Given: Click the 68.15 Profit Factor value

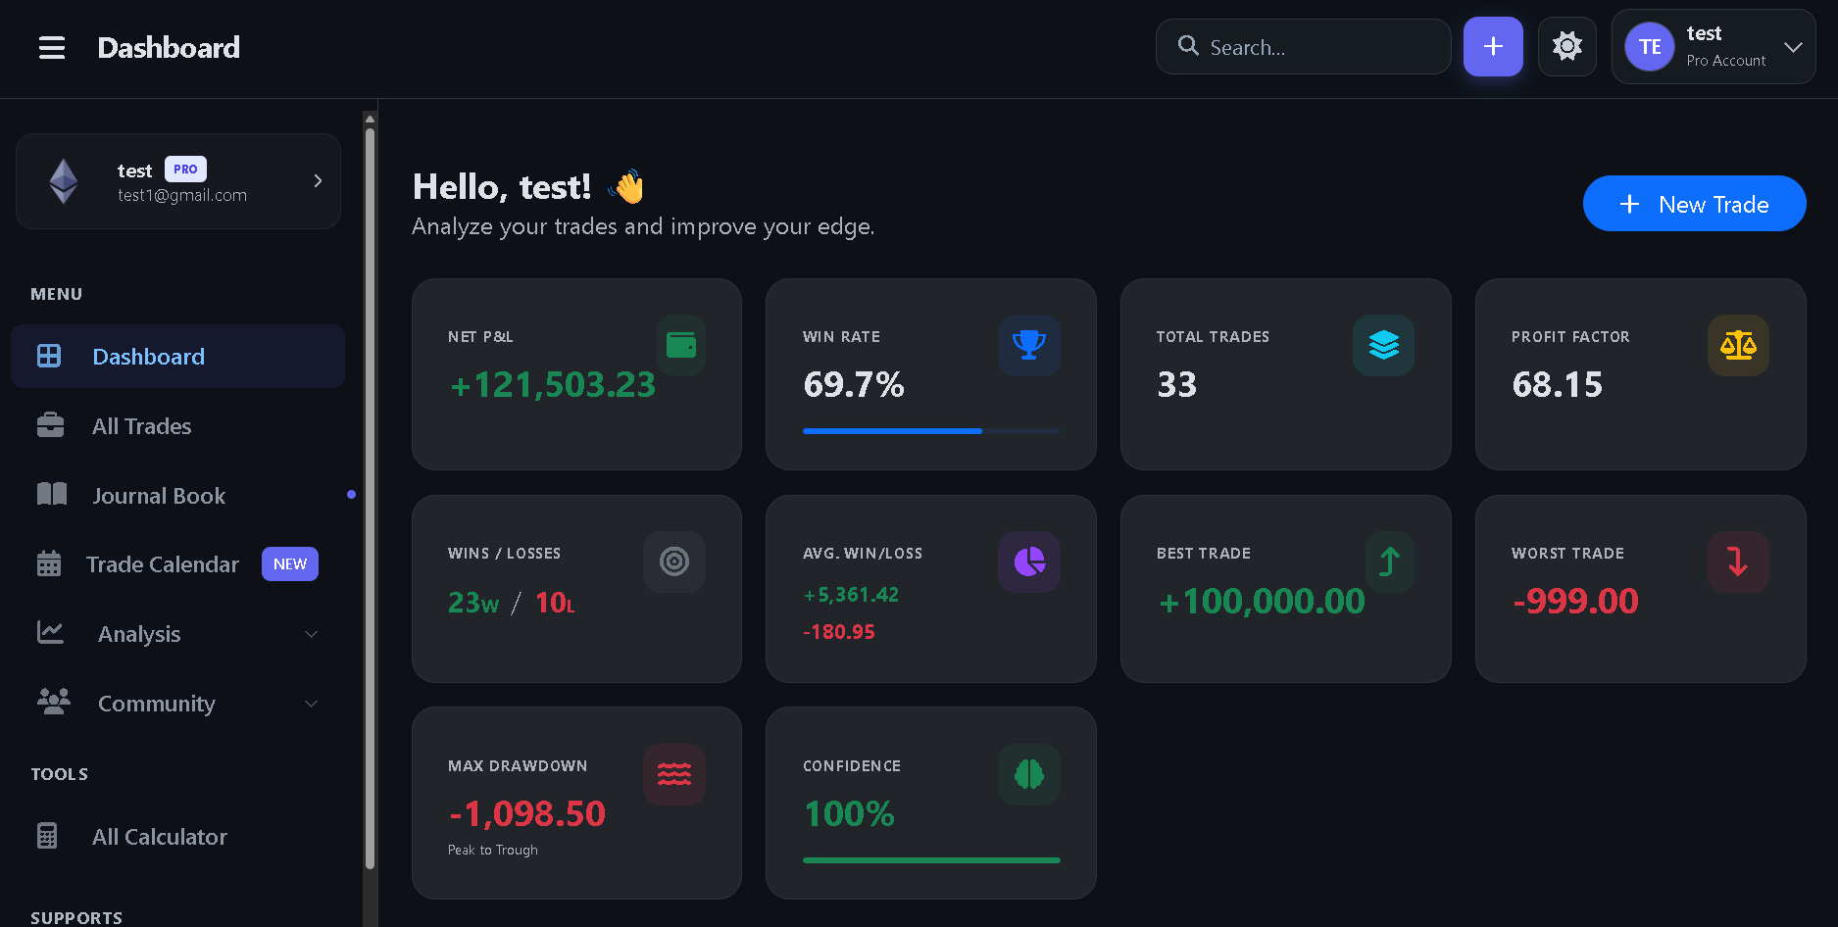Looking at the screenshot, I should pos(1558,385).
